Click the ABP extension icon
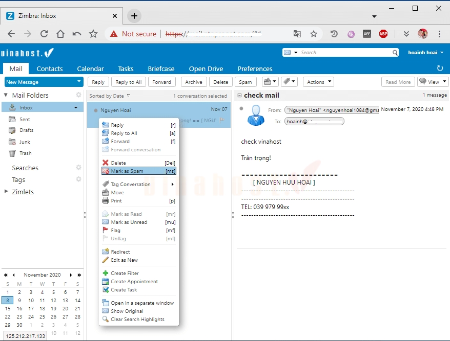 [x=383, y=34]
